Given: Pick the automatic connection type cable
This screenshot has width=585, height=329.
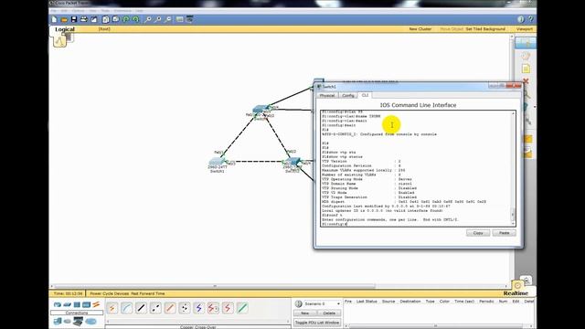Looking at the screenshot, I should [x=112, y=308].
